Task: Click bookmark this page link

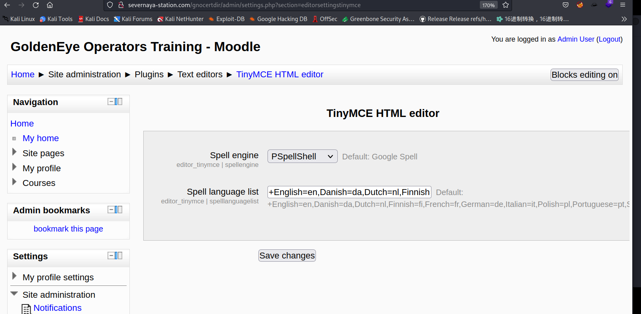Action: tap(68, 229)
